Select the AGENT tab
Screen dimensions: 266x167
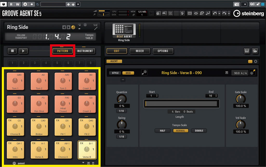[x=114, y=61]
